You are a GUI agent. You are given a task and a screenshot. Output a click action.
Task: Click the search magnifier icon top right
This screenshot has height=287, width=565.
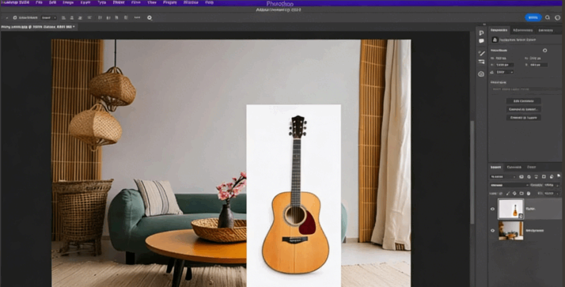(548, 17)
